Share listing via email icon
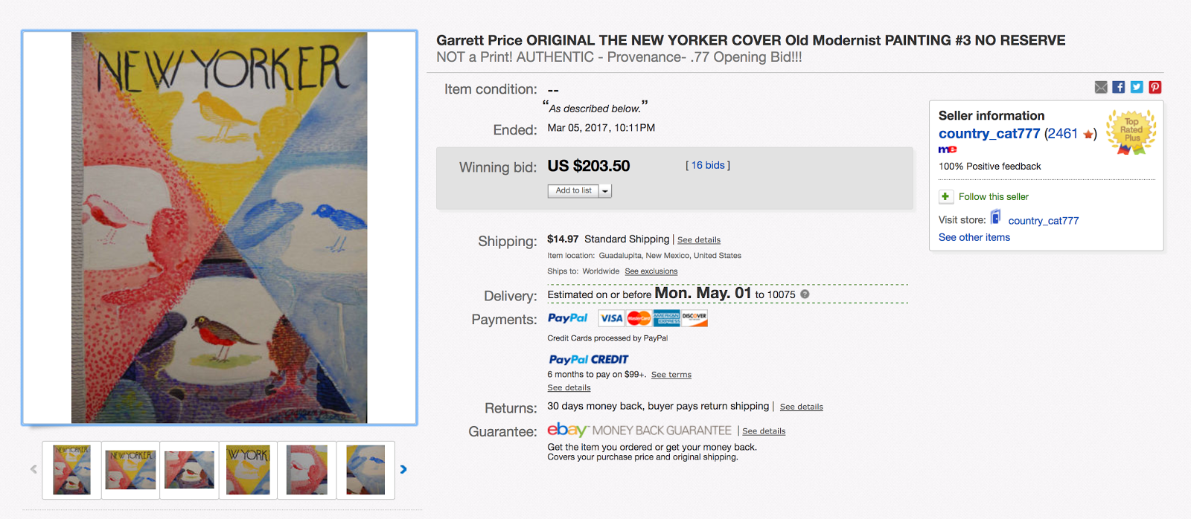This screenshot has height=519, width=1191. 1101,87
